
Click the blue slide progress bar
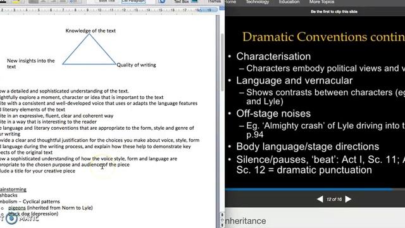(309, 189)
